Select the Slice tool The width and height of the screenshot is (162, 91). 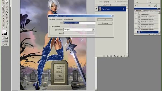pyautogui.click(x=7, y=3)
